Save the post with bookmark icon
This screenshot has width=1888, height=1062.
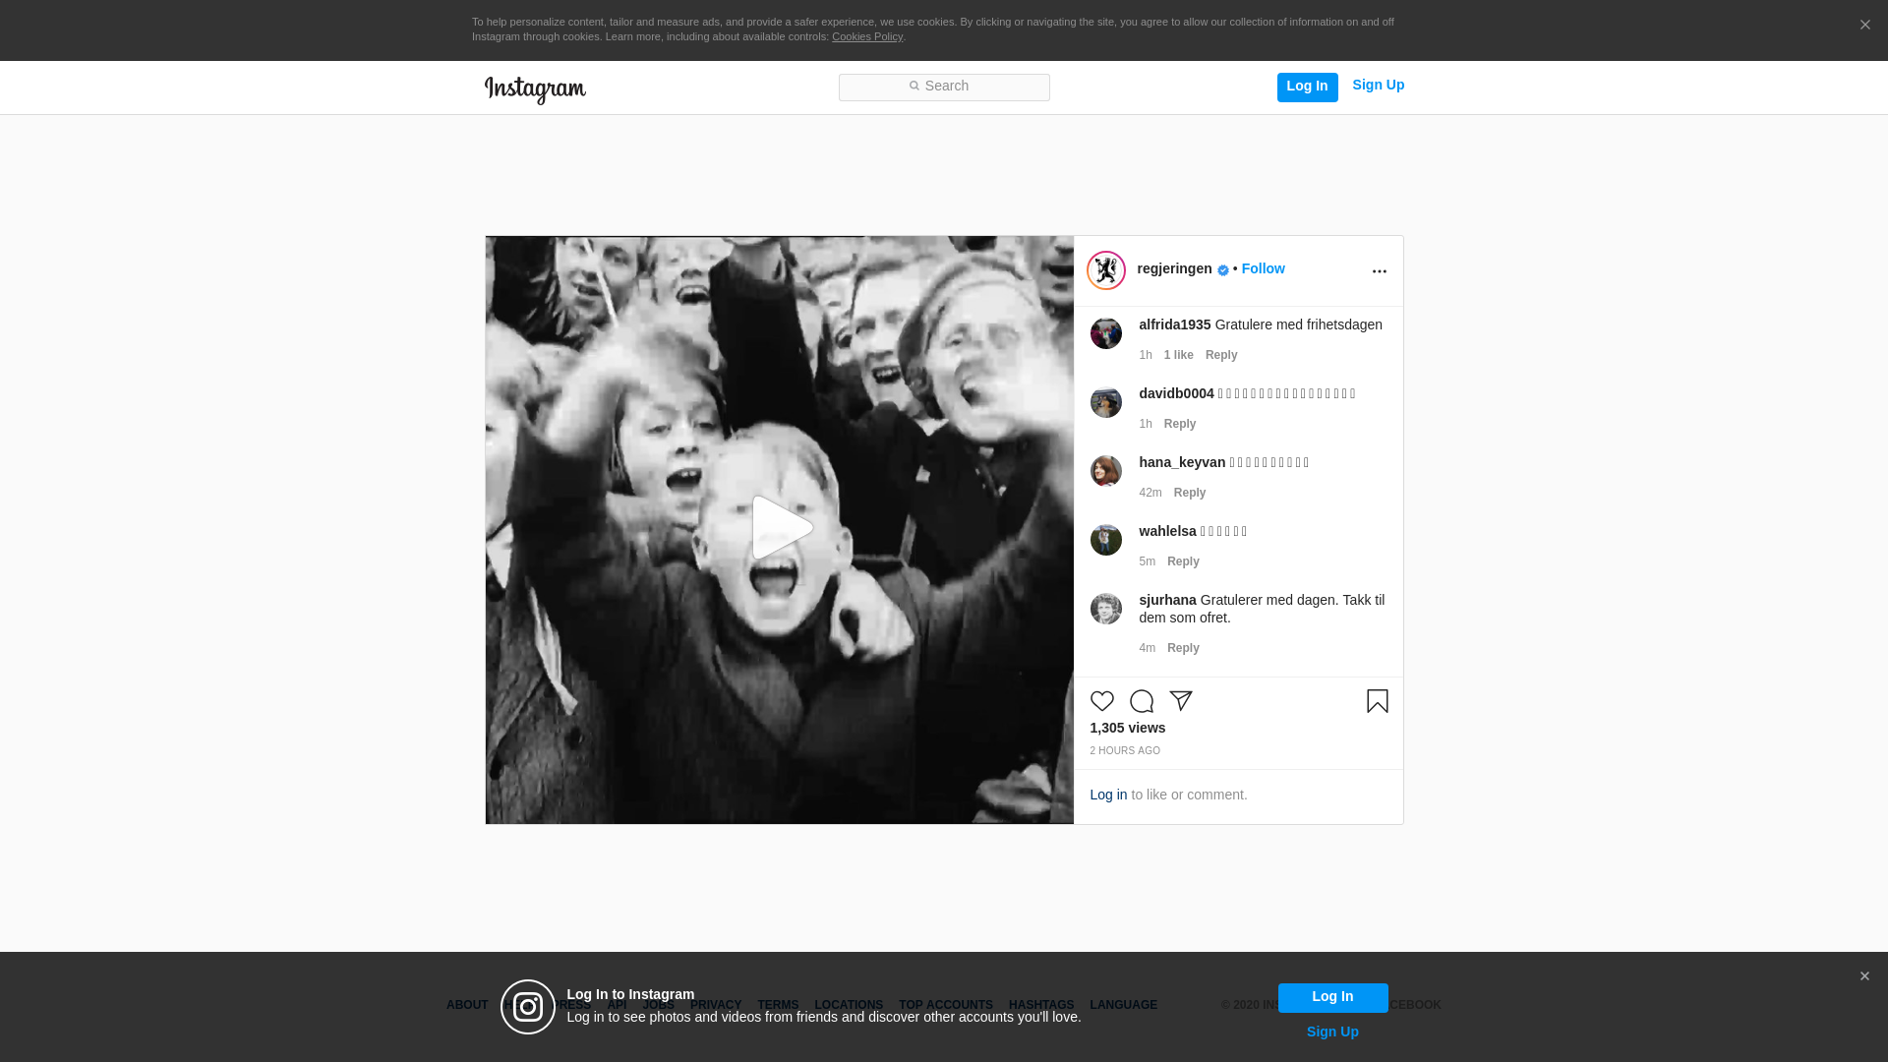[x=1378, y=701]
